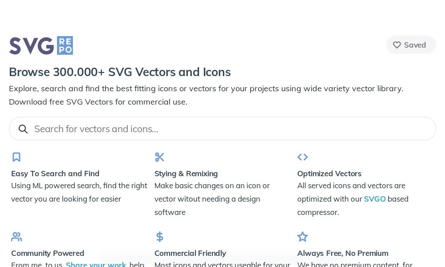Open the Share your work link
Screen dimensions: 445x267
pos(96,264)
